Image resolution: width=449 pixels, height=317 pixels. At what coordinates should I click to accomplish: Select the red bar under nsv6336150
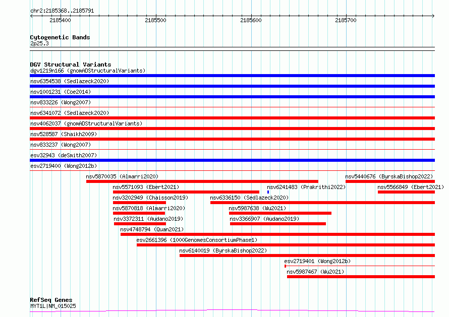click(323, 203)
